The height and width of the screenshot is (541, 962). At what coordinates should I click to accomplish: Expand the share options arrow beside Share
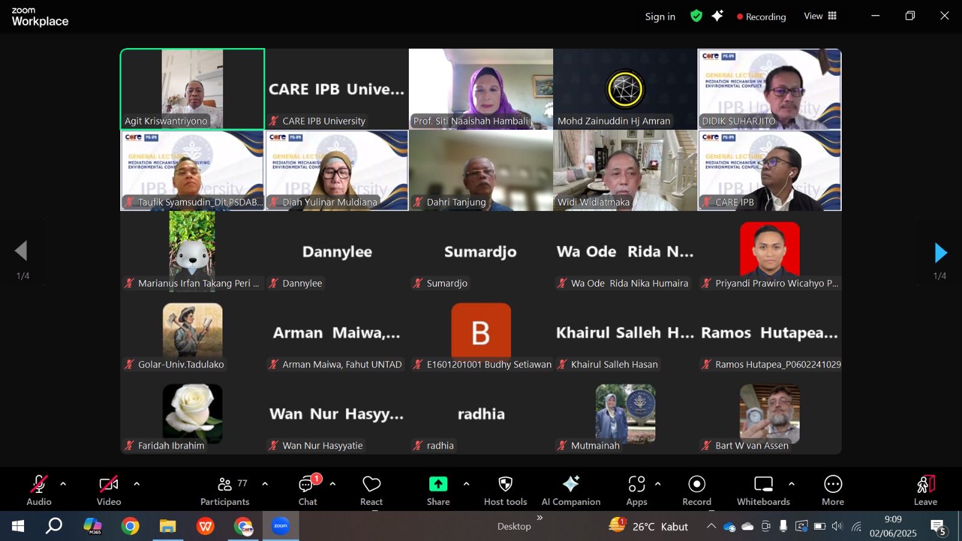click(466, 484)
